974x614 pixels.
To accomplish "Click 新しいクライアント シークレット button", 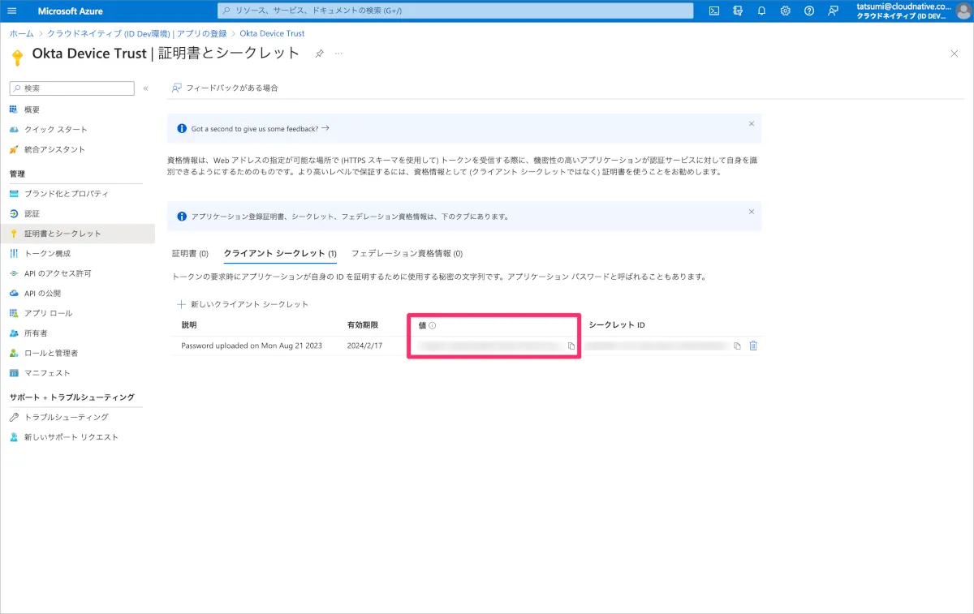I will pos(243,304).
